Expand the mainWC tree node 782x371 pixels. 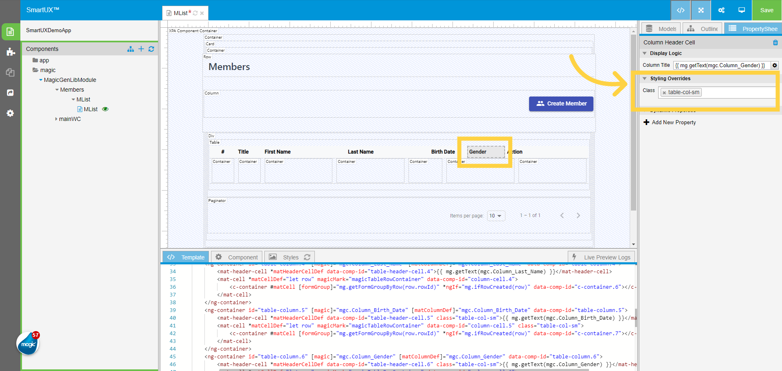click(x=56, y=119)
